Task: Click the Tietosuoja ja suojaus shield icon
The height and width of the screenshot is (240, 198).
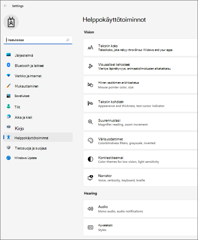Action: point(9,148)
